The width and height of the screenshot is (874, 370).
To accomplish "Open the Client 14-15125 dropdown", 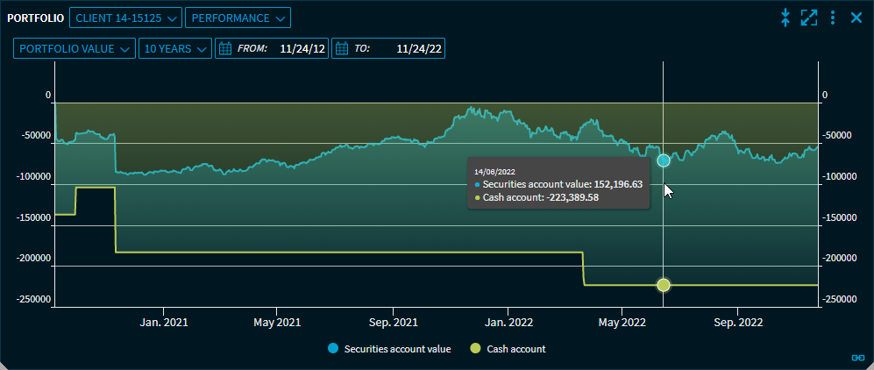I will (x=125, y=18).
